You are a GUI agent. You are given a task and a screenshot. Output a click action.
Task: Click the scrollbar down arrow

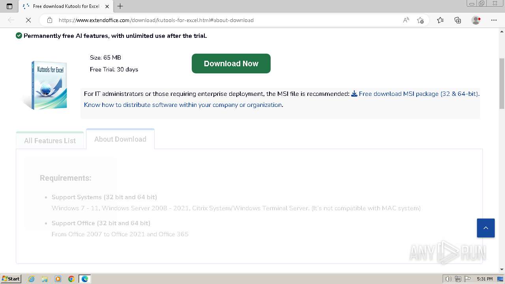coord(502,269)
